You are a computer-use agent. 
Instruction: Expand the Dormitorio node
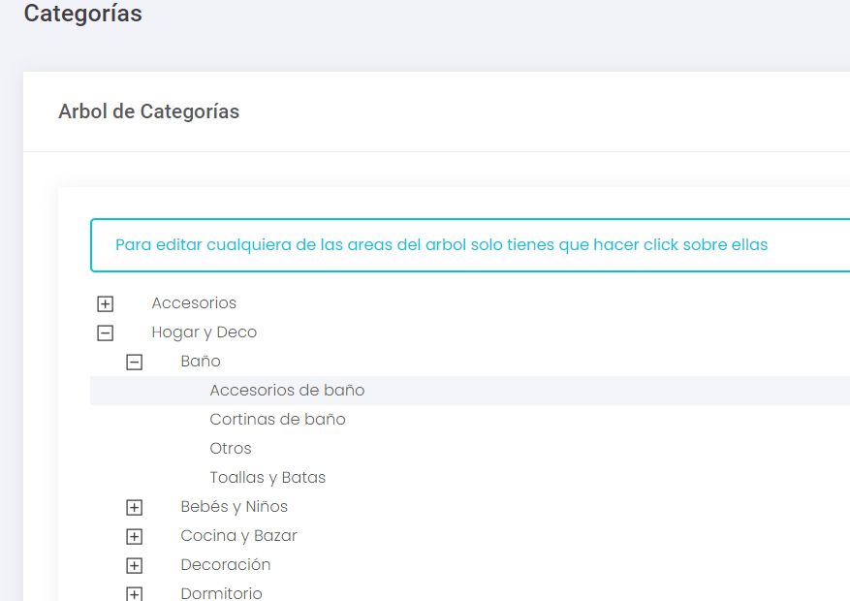[x=135, y=594]
